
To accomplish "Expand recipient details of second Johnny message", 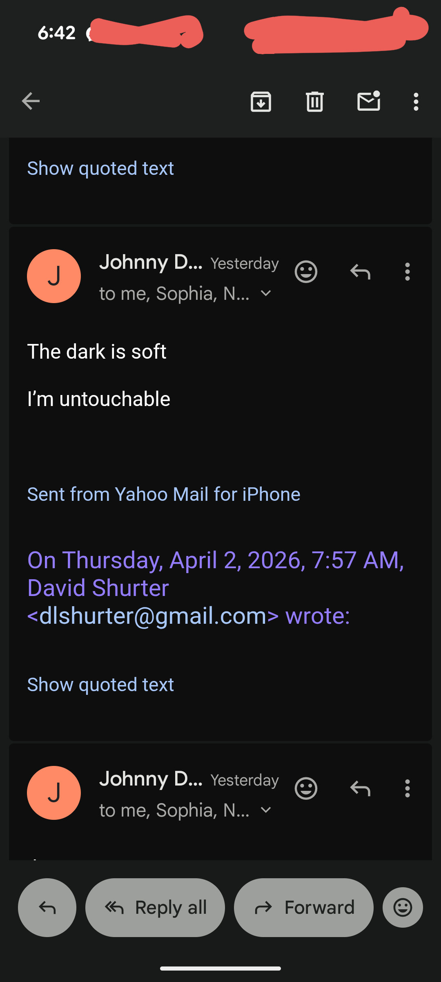I will tap(266, 810).
